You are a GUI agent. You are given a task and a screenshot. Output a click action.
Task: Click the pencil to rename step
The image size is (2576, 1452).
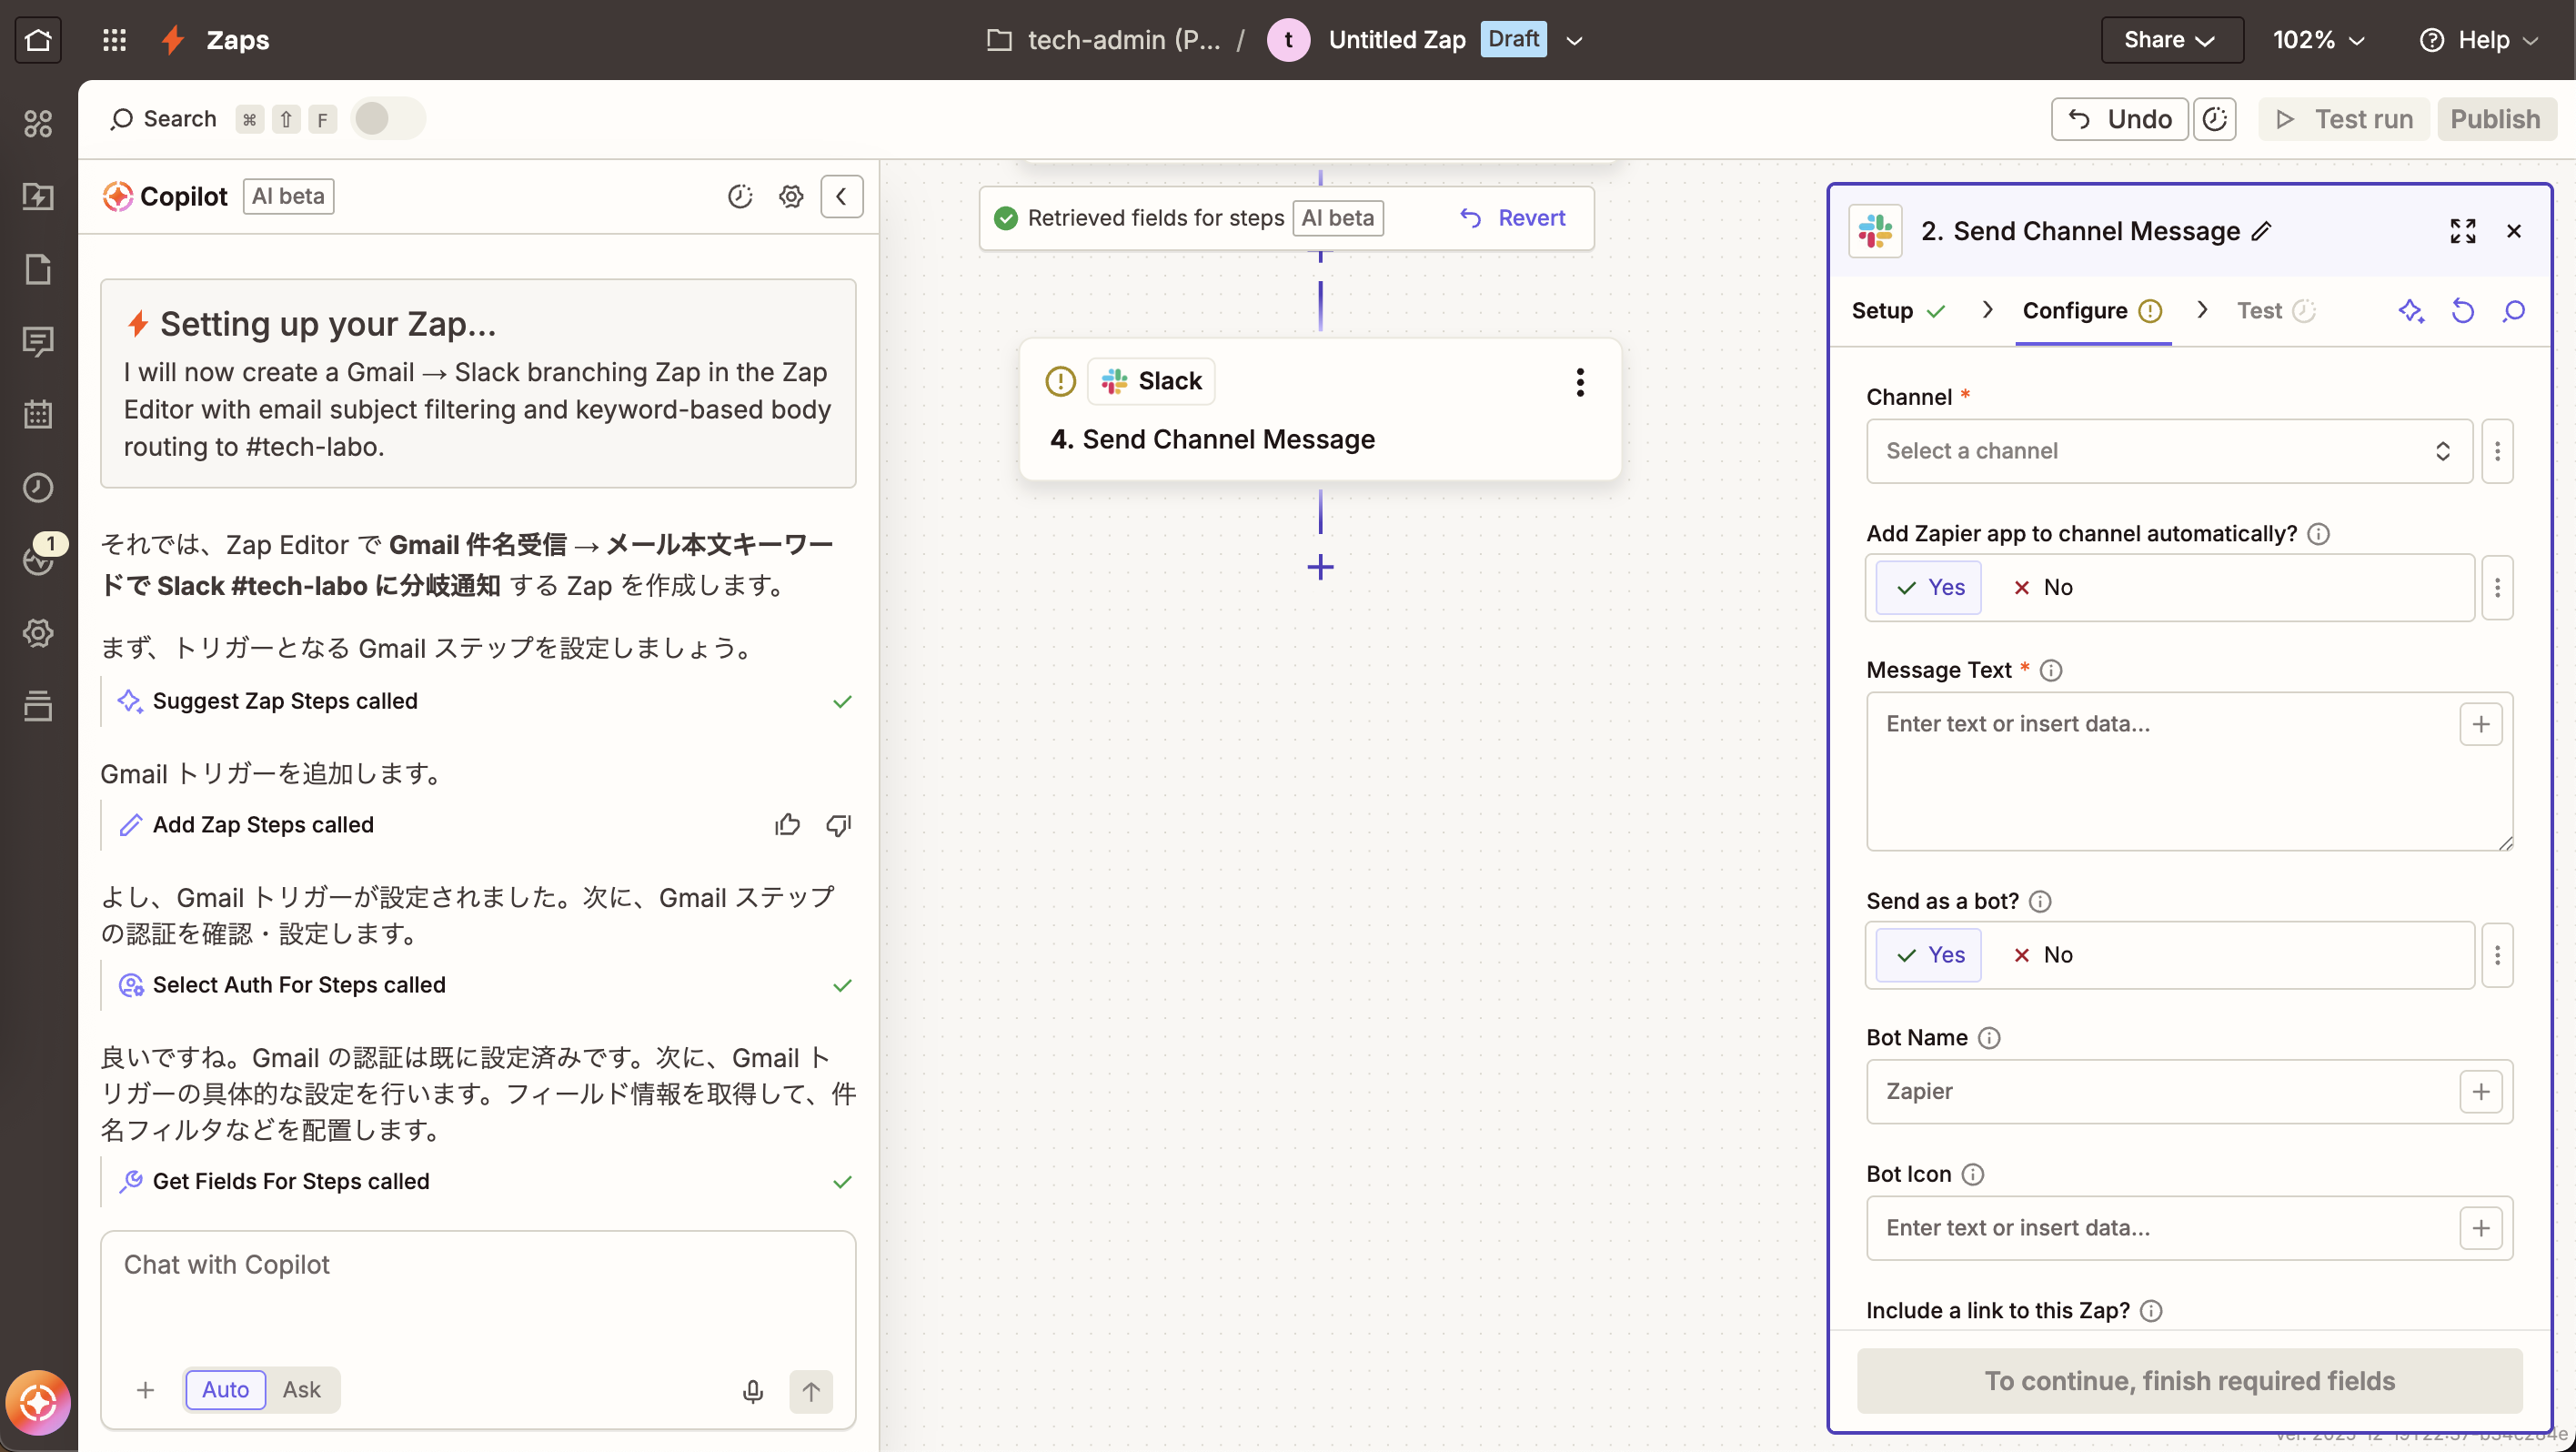[x=2262, y=232]
